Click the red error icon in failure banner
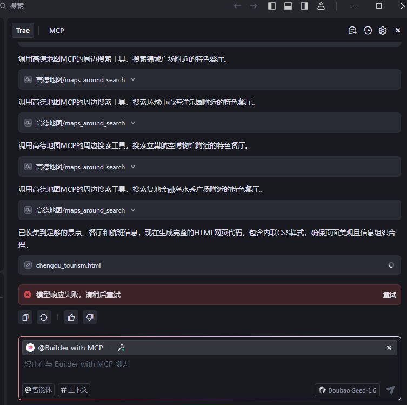This screenshot has width=407, height=405. pyautogui.click(x=28, y=295)
